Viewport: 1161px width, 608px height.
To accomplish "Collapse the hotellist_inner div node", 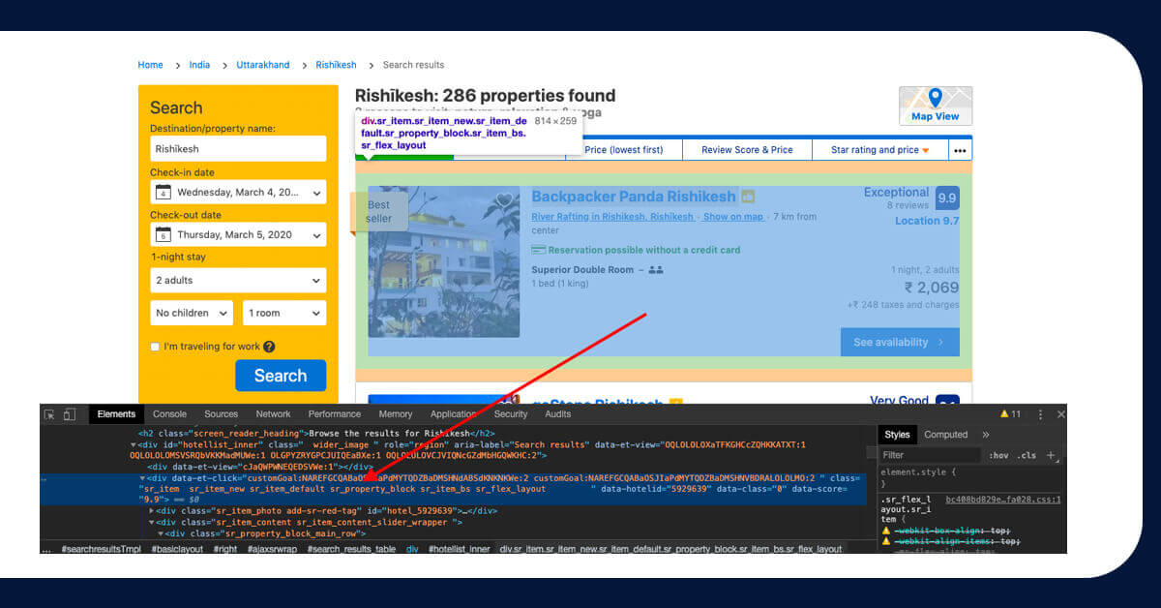I will 134,444.
